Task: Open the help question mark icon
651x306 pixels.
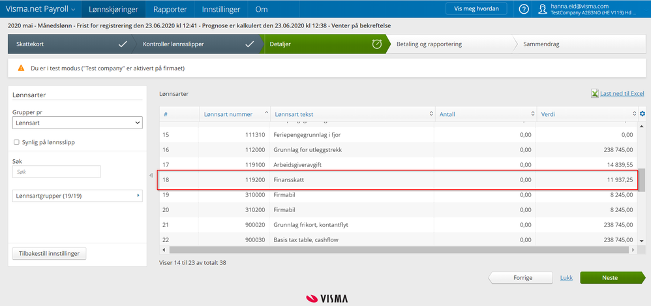Action: tap(524, 9)
